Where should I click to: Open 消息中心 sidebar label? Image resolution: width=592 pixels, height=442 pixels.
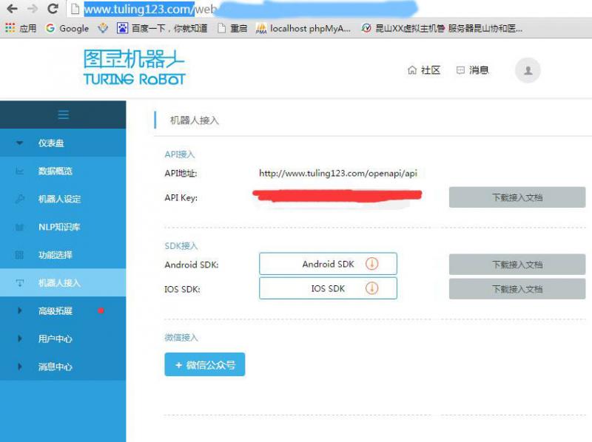(55, 367)
